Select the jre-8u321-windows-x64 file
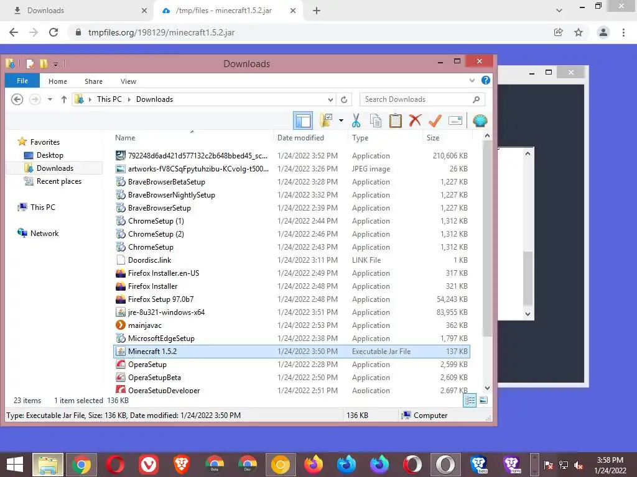The height and width of the screenshot is (477, 637). pyautogui.click(x=291, y=312)
